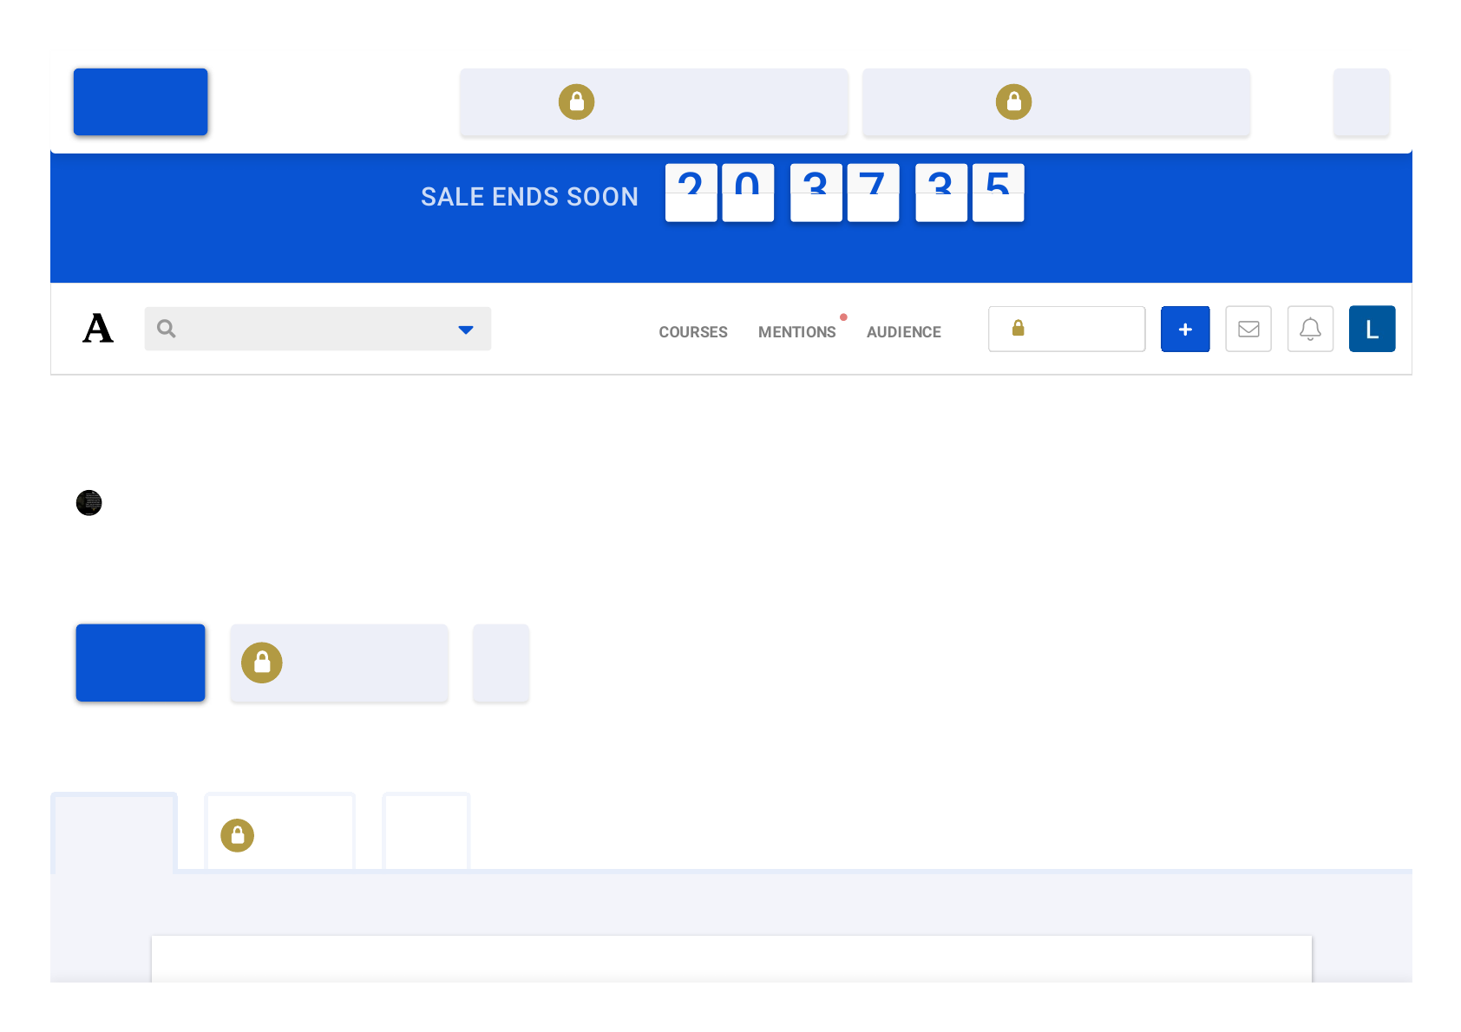Screen dimensions: 1461x1032
Task: Open the Mentions menu item
Action: click(x=796, y=332)
